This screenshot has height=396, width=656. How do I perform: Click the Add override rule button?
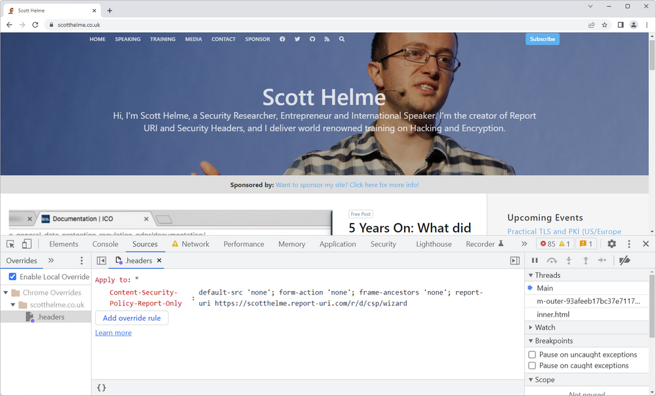click(131, 317)
